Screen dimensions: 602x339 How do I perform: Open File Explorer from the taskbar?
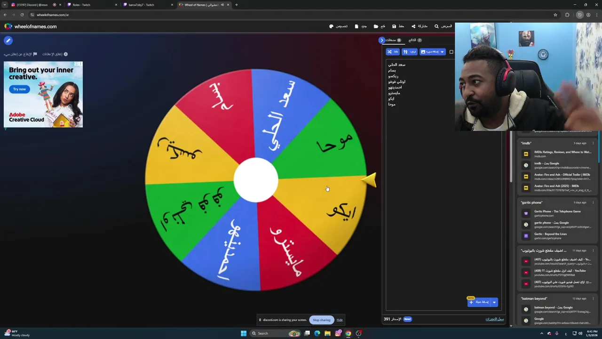pos(327,333)
